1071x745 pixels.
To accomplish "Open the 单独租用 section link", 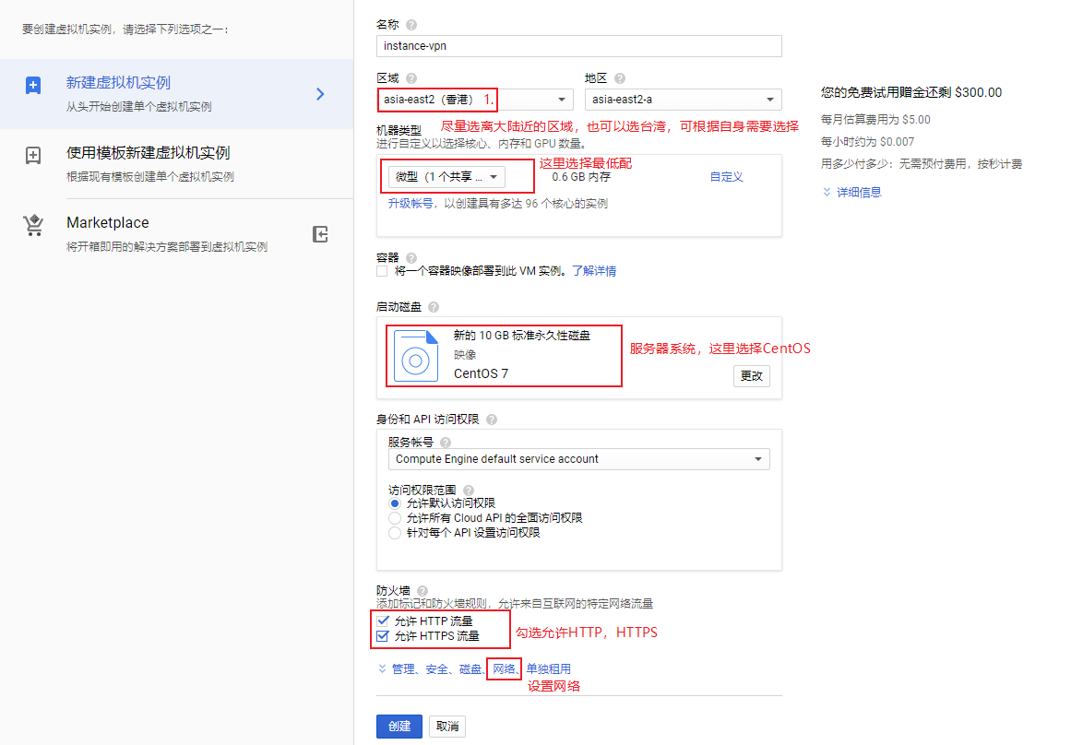I will [549, 669].
